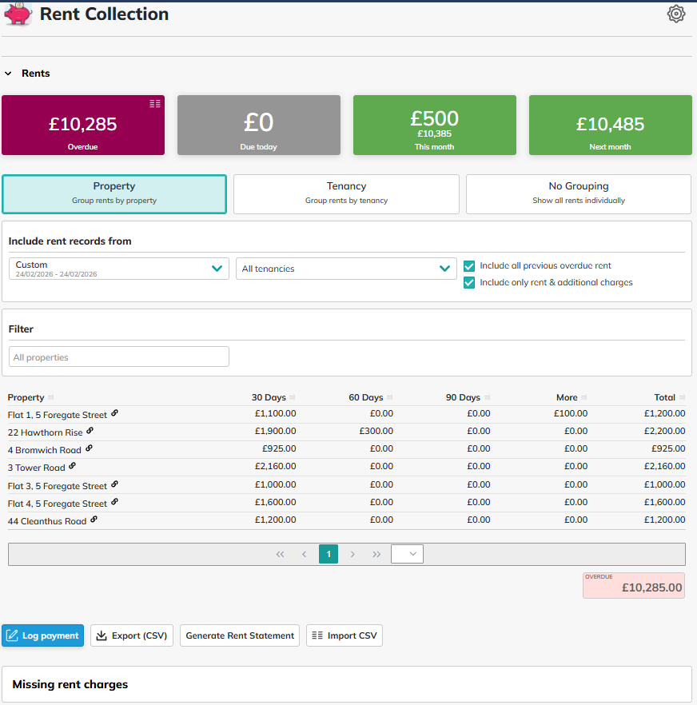The image size is (697, 705).
Task: Untick Include all previous overdue rent
Action: (469, 266)
